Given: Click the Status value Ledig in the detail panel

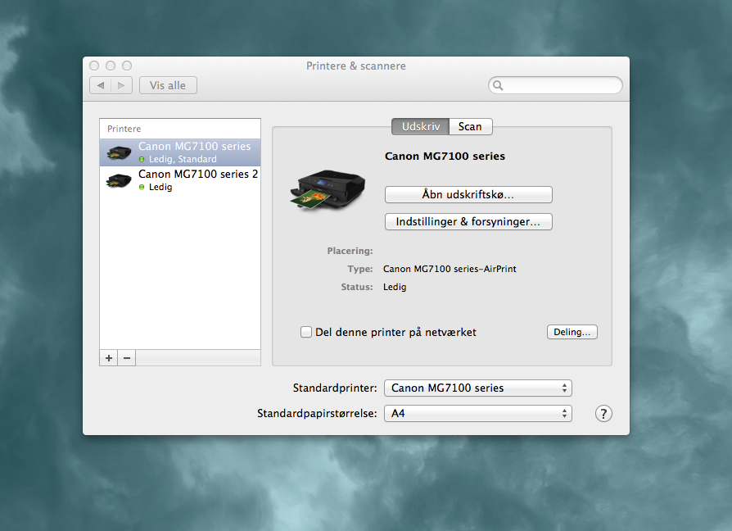Looking at the screenshot, I should click(x=395, y=287).
